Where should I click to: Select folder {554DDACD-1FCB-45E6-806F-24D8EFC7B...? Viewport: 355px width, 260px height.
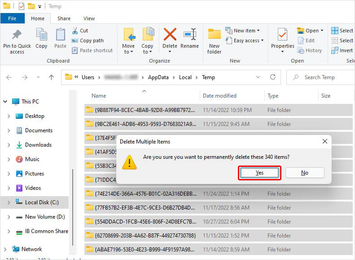(x=218, y=222)
